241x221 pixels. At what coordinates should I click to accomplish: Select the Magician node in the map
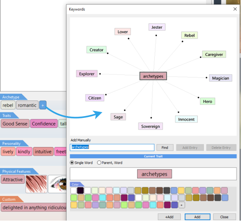click(x=220, y=78)
